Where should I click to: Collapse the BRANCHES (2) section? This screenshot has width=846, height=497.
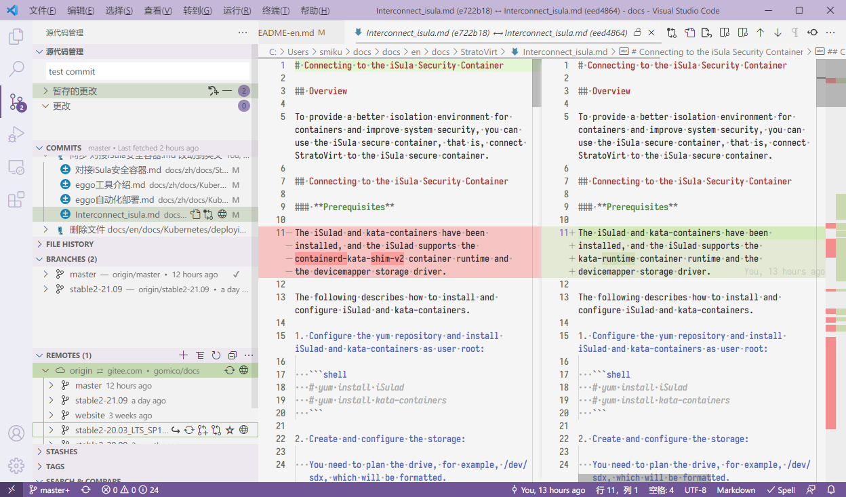pyautogui.click(x=39, y=259)
